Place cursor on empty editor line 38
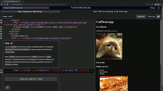 pyautogui.click(x=49, y=73)
